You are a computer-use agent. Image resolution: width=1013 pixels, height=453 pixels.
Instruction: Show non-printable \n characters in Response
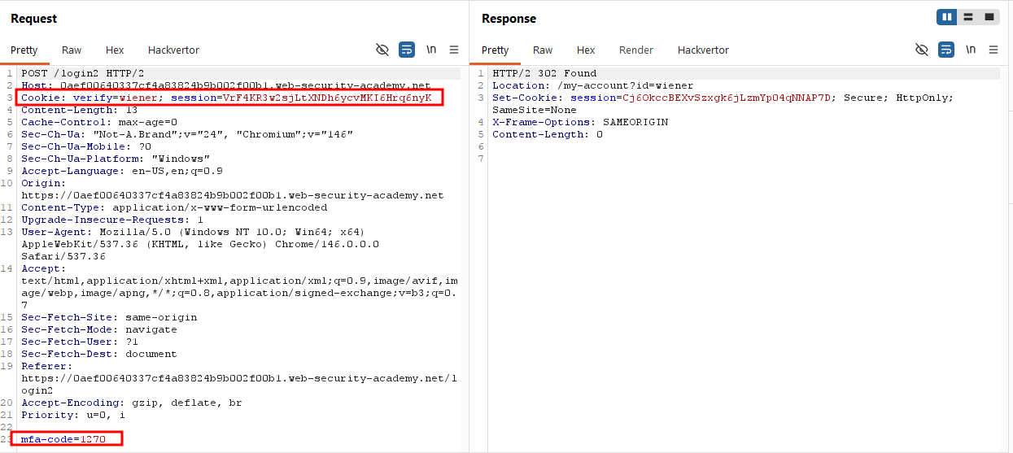click(x=971, y=50)
